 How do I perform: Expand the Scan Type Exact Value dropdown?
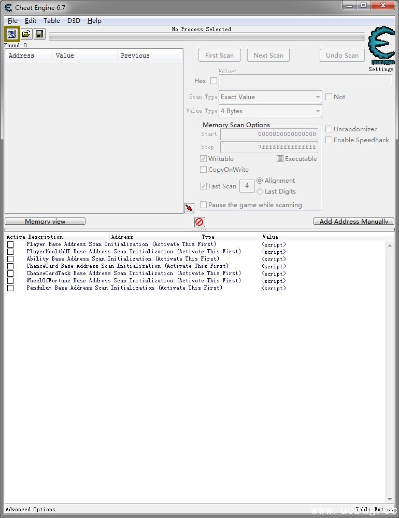click(x=270, y=97)
